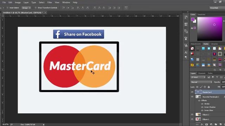225x126 pixels.
Task: Switch to the Swatches tab
Action: pyautogui.click(x=201, y=14)
